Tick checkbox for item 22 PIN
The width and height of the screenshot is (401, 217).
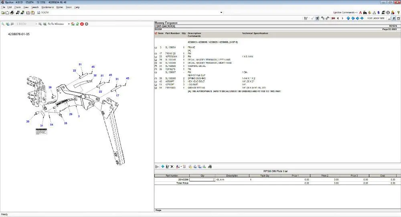click(156, 57)
